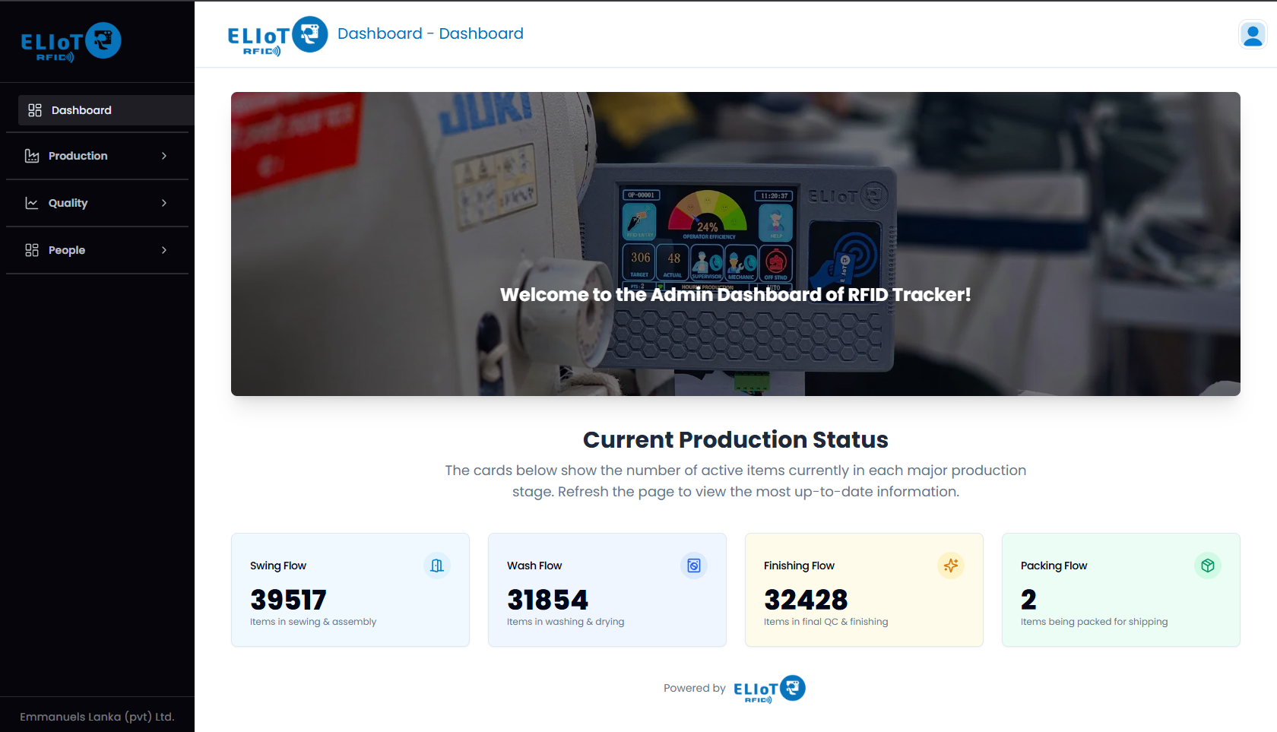Viewport: 1277px width, 732px height.
Task: Click the sparkles icon on Finishing Flow card
Action: (x=950, y=566)
